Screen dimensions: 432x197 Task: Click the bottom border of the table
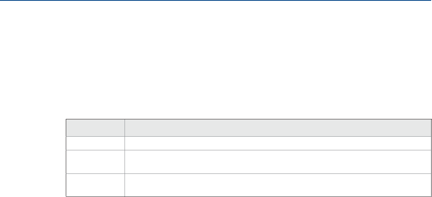tap(247, 196)
